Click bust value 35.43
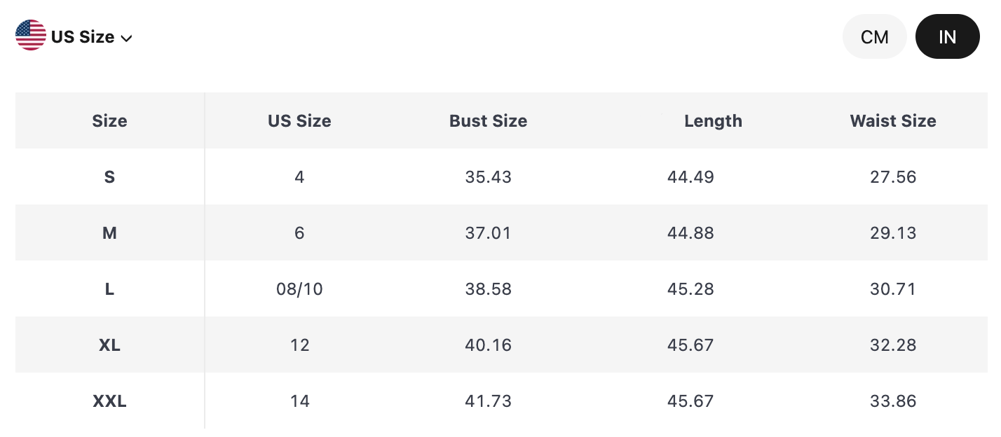Image resolution: width=1001 pixels, height=437 pixels. [488, 177]
